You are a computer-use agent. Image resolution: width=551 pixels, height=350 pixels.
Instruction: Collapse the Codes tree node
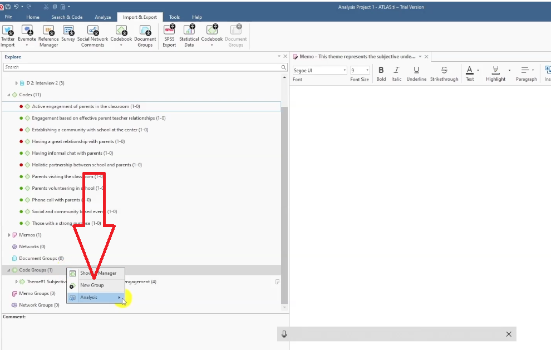coord(9,95)
